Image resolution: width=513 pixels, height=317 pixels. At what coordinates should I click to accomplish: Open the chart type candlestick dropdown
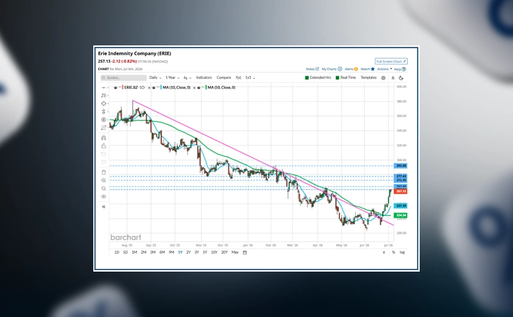coord(187,78)
